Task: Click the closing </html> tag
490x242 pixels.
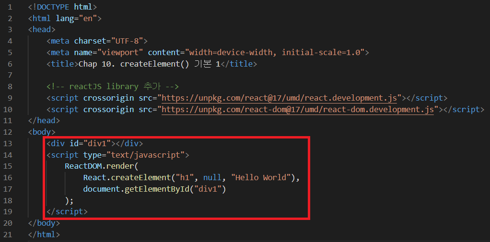Action: (x=44, y=234)
